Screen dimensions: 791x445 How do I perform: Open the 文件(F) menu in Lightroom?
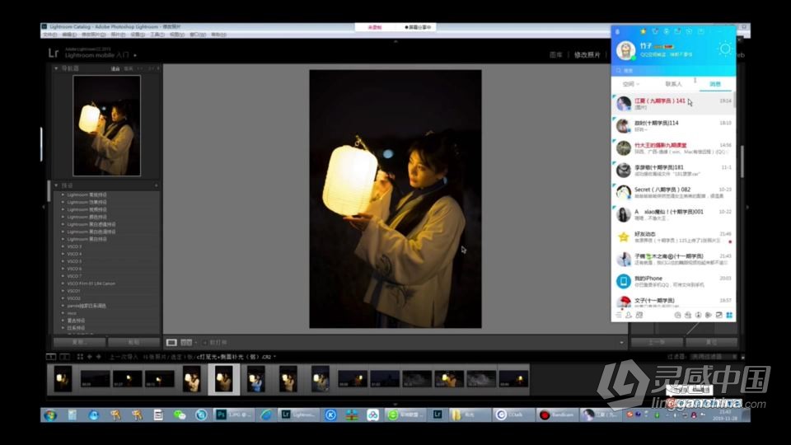click(49, 35)
